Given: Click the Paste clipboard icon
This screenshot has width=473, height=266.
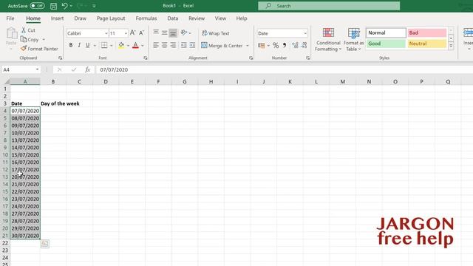Looking at the screenshot, I should [x=12, y=33].
